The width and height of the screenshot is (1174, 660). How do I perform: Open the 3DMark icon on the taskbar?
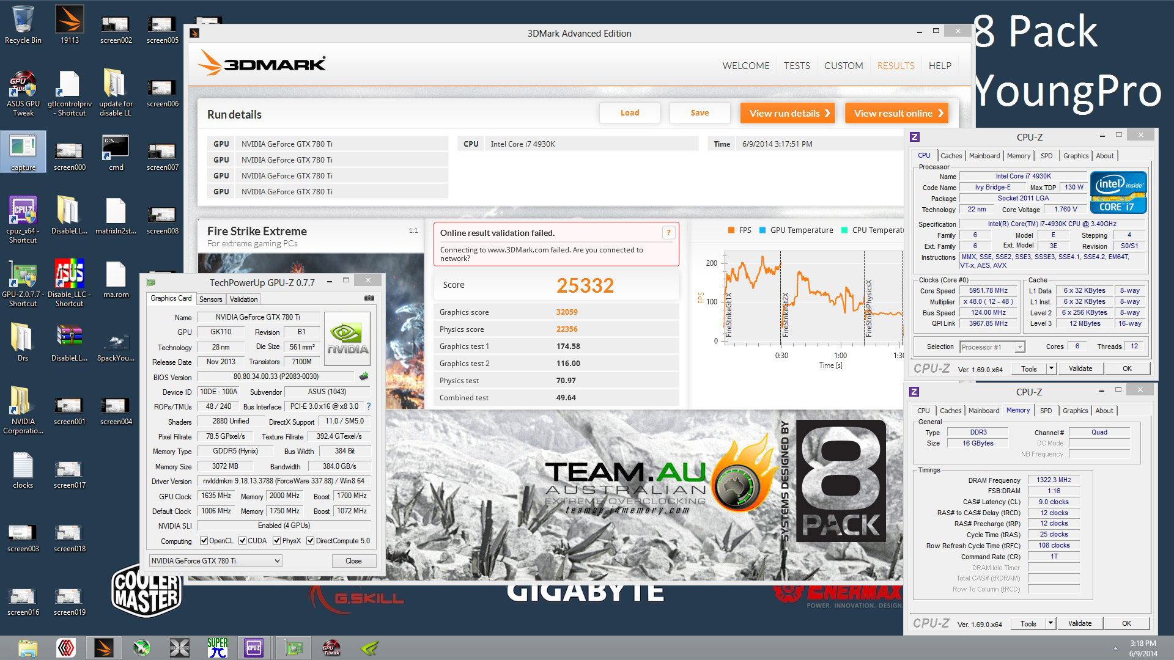(103, 647)
